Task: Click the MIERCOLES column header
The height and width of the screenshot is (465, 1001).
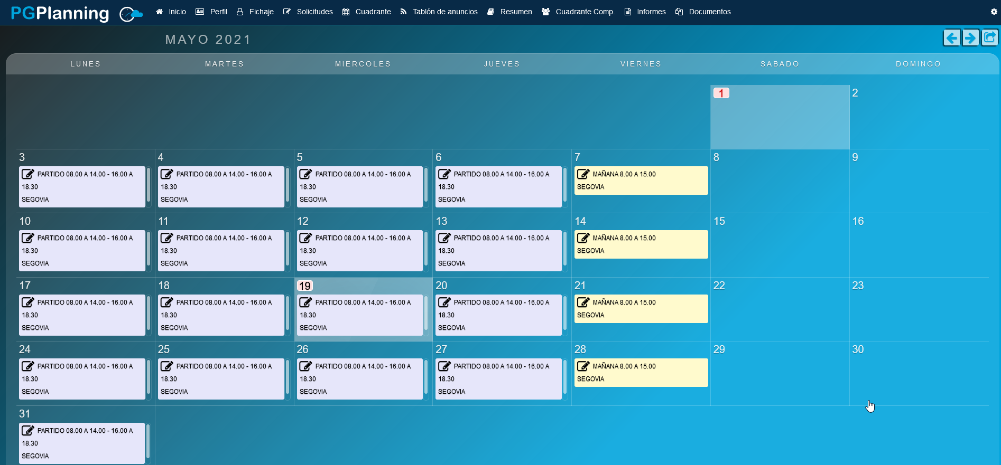Action: pyautogui.click(x=363, y=64)
